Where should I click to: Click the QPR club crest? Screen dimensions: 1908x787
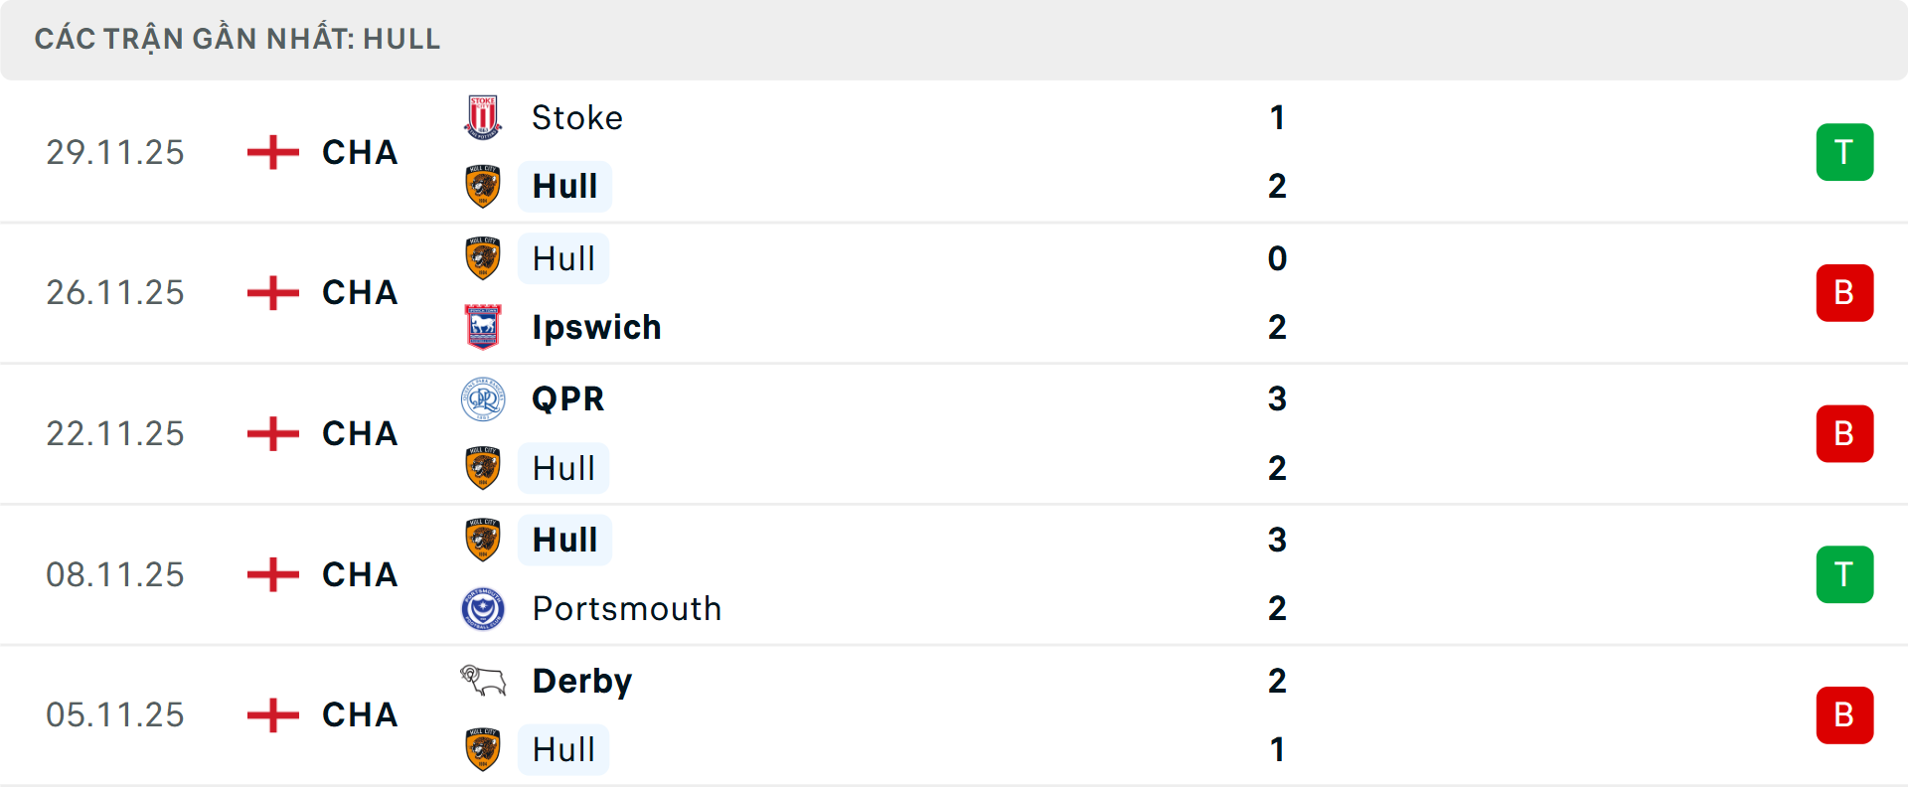click(x=483, y=399)
